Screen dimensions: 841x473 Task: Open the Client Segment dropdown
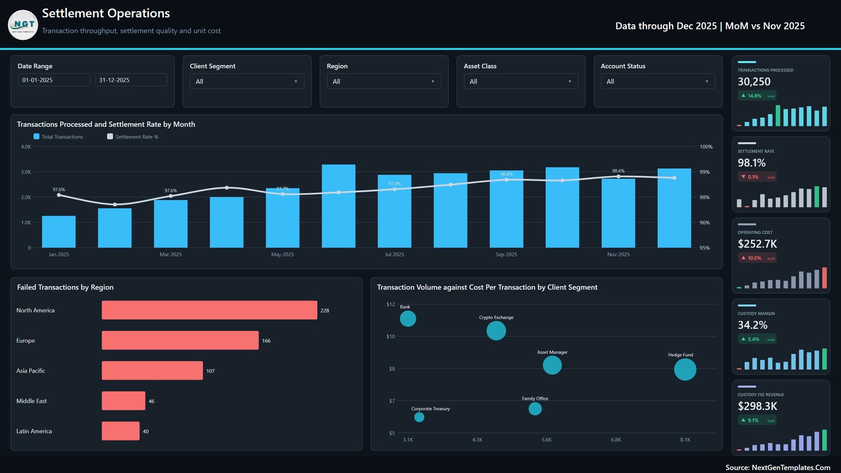click(247, 81)
